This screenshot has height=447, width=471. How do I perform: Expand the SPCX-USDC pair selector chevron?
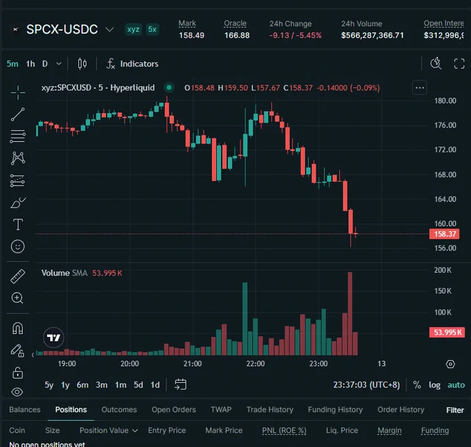[x=109, y=29]
